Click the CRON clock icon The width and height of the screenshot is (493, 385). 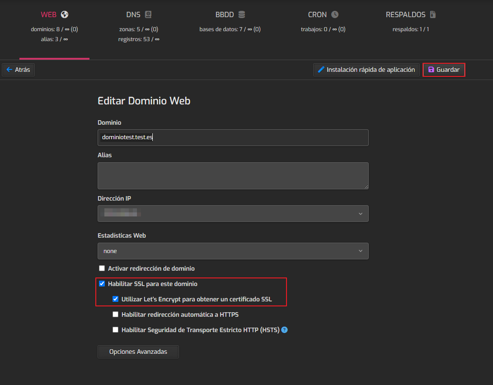335,14
